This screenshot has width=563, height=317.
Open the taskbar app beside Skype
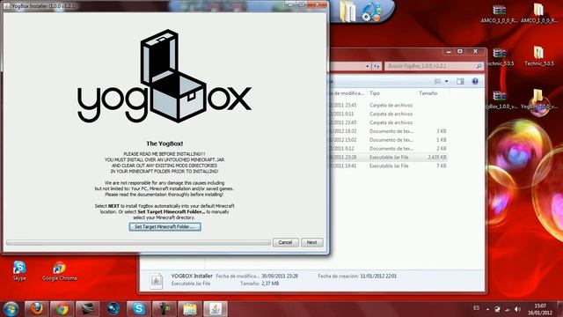[165, 309]
